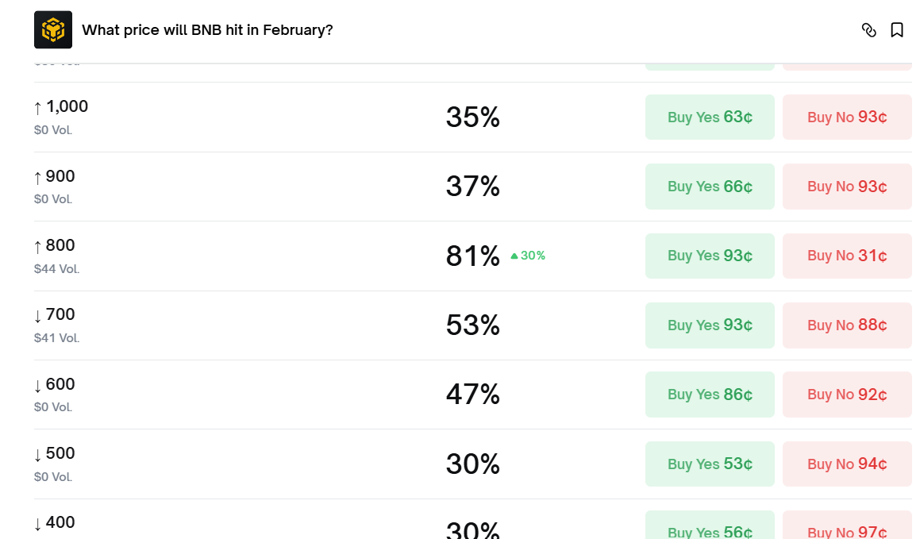Buy Yes at 93¢ on the 700 row
The height and width of the screenshot is (539, 920).
[709, 325]
